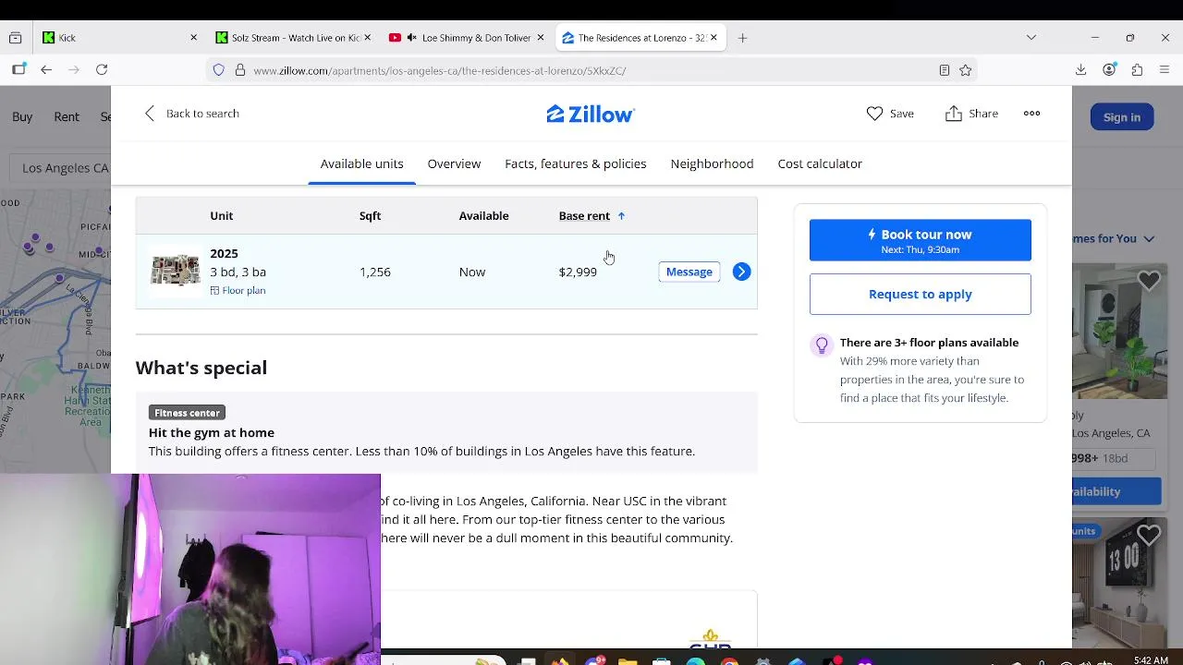Open the Firefox downloads panel
Image resolution: width=1183 pixels, height=665 pixels.
click(1080, 69)
